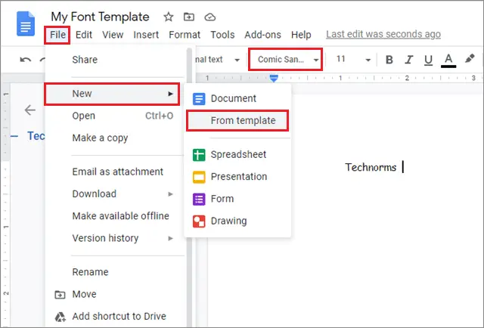Screen dimensions: 484x328
Task: Choose Spreadsheet in the New submenu
Action: pos(237,155)
